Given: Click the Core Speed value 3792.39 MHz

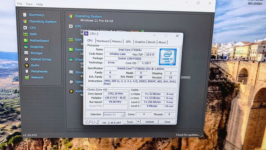Looking at the screenshot, I should (x=115, y=94).
